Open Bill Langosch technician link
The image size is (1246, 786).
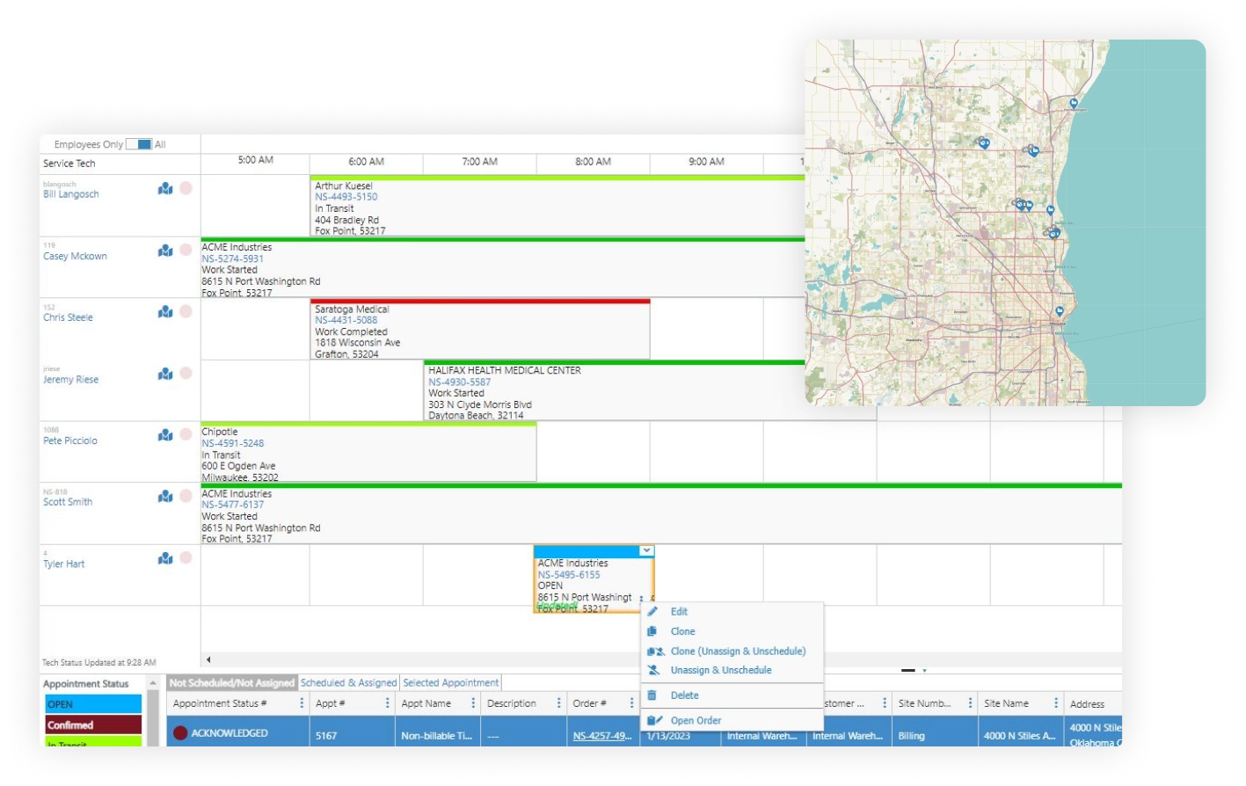pos(71,194)
